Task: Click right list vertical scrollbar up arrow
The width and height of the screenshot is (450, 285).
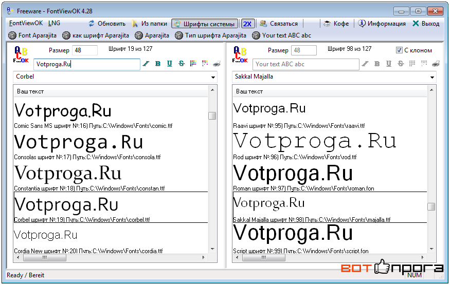Action: pyautogui.click(x=431, y=90)
